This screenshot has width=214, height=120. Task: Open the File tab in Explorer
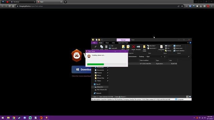click(x=94, y=43)
